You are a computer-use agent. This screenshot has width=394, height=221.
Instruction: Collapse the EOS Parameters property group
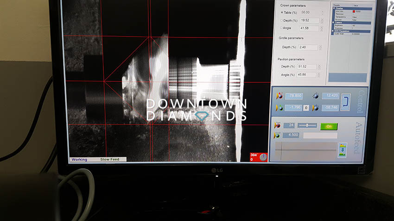pos(333,31)
